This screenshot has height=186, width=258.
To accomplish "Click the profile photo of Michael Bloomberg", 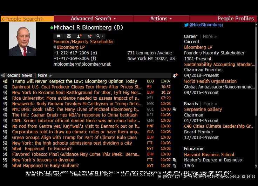I will pos(22,39).
